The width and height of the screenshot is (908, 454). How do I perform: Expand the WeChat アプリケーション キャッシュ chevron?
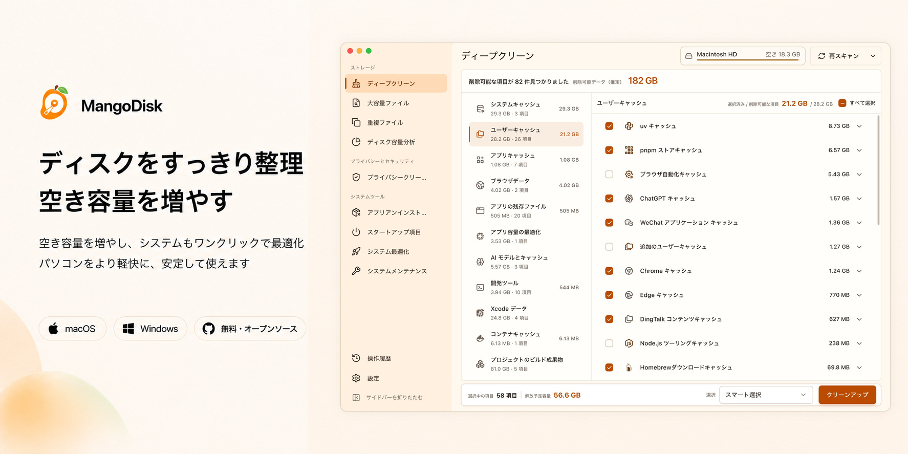[x=859, y=223]
